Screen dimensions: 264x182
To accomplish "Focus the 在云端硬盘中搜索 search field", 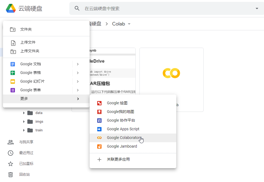I will (167, 8).
